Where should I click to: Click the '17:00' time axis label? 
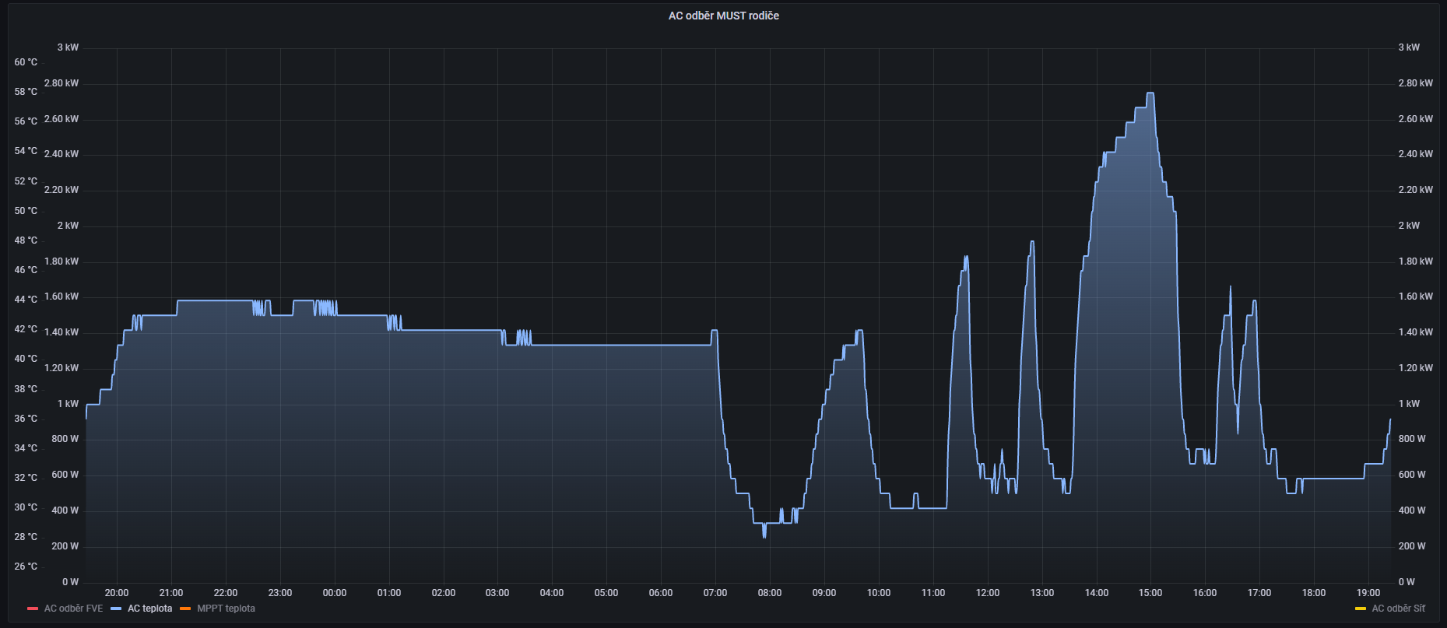[1259, 593]
